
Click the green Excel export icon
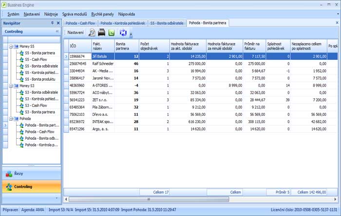click(x=112, y=33)
